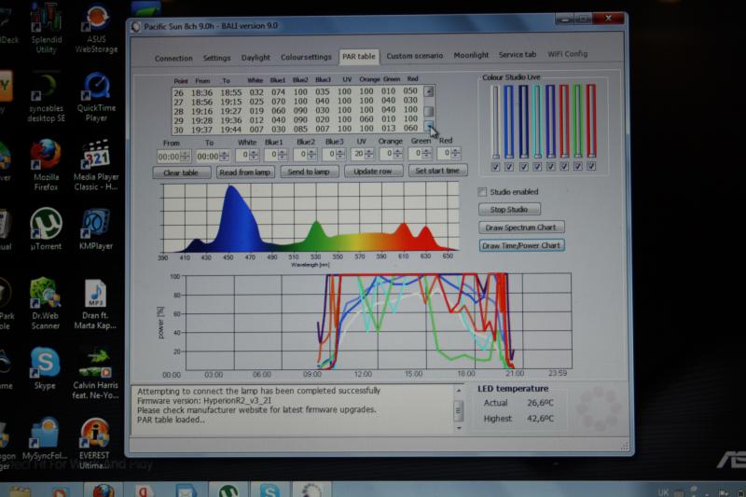Image resolution: width=746 pixels, height=497 pixels.
Task: Click the Draw Spectrum Chart button
Action: click(521, 228)
